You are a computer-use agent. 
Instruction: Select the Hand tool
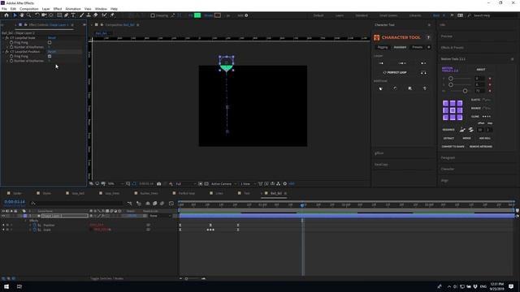pyautogui.click(x=22, y=15)
